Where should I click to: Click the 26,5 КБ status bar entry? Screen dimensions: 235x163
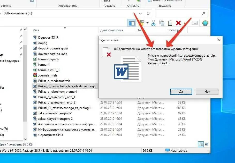pos(147,150)
